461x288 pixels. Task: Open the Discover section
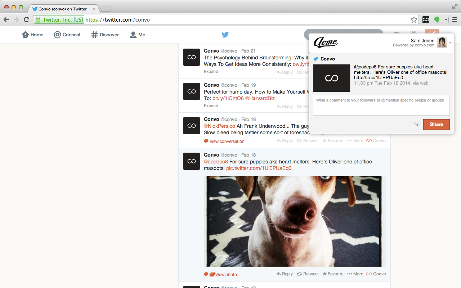(105, 35)
